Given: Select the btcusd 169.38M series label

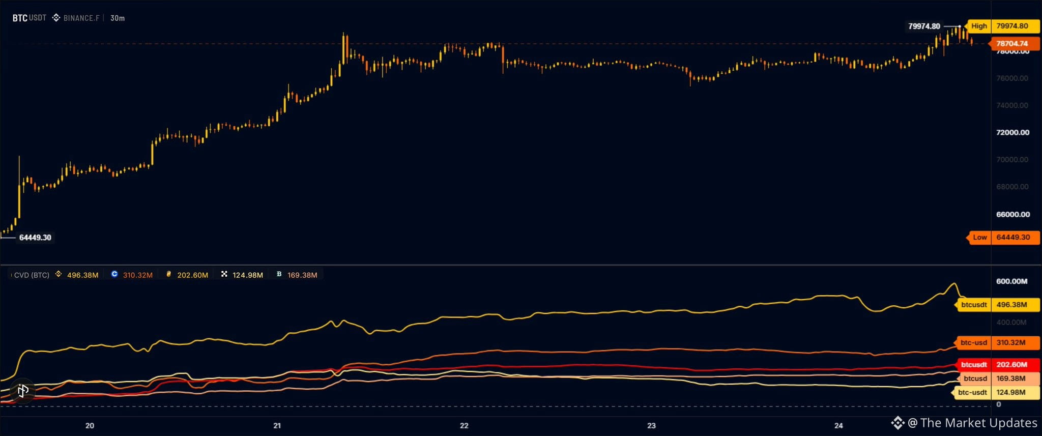Looking at the screenshot, I should [998, 379].
